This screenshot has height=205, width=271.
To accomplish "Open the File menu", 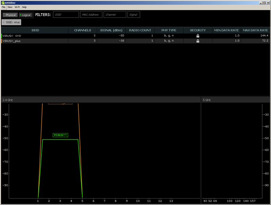I will [x=3, y=7].
